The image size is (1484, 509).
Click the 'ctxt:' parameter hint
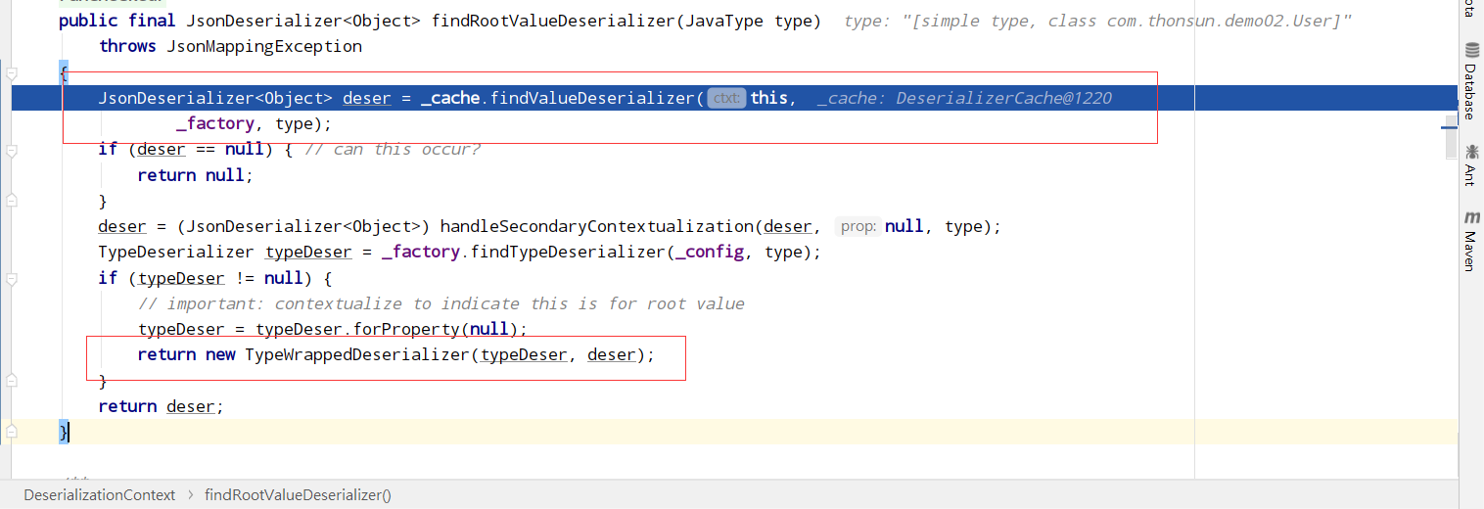(726, 98)
